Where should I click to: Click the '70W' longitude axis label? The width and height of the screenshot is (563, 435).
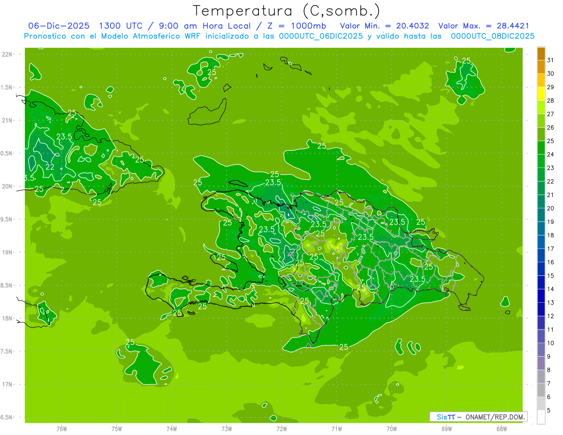pos(392,428)
